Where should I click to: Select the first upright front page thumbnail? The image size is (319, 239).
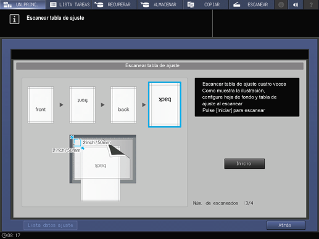point(41,105)
